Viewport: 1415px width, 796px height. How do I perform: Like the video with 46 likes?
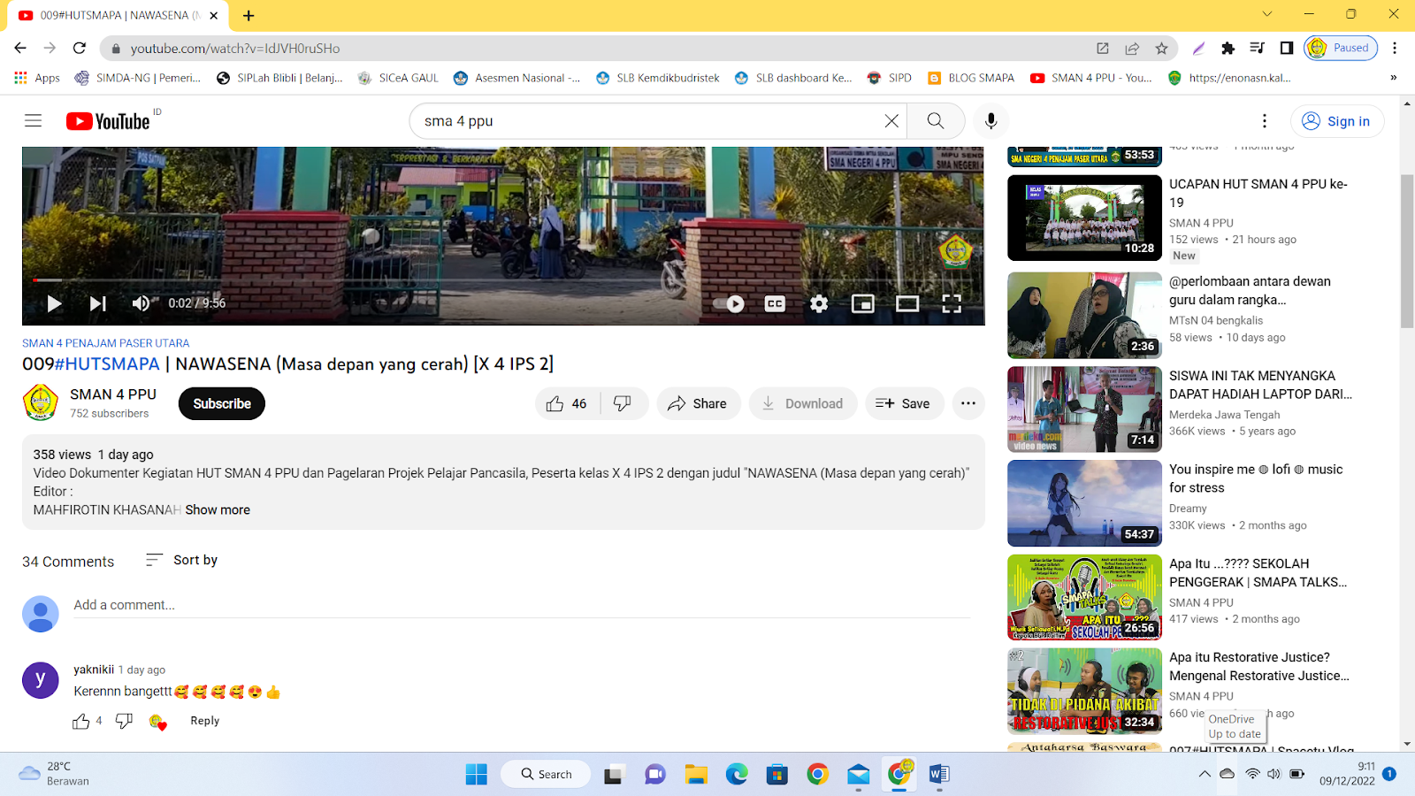tap(567, 403)
